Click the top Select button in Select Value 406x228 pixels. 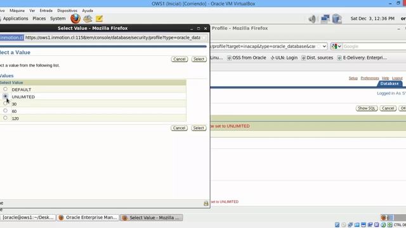coord(199,59)
